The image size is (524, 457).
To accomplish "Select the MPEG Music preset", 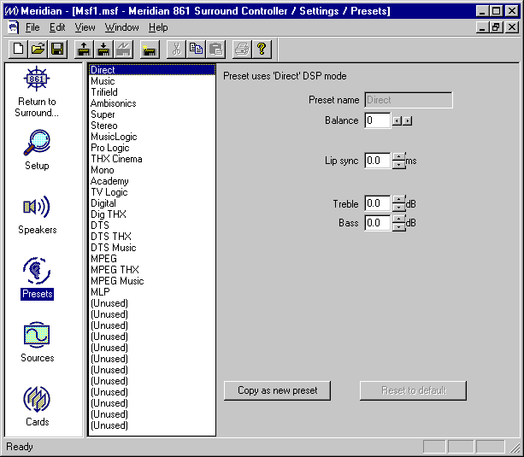I will (152, 281).
